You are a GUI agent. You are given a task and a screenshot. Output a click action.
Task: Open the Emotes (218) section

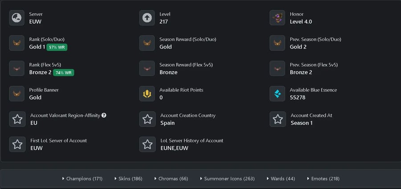323,179
